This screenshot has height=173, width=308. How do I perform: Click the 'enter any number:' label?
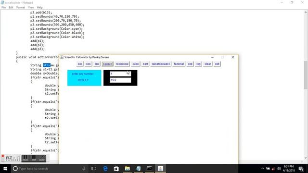point(83,74)
